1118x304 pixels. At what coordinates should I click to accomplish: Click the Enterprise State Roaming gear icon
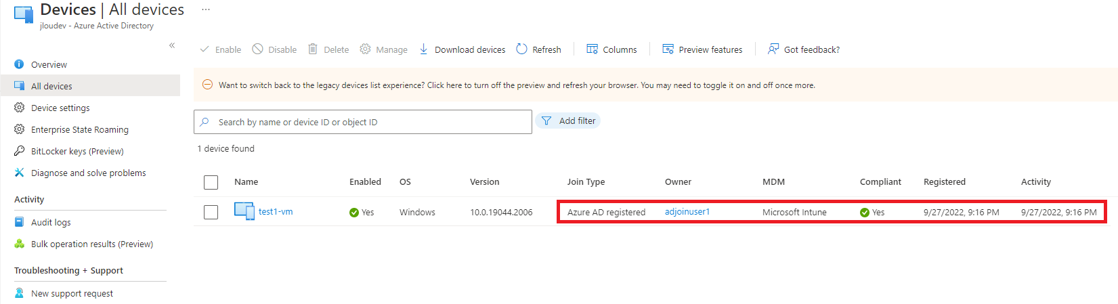19,129
